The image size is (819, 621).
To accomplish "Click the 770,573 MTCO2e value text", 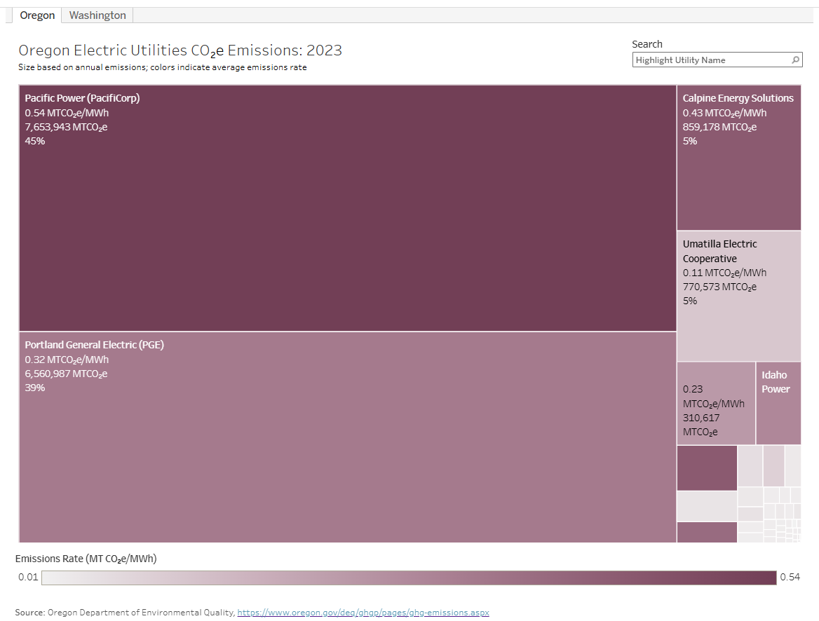I will (719, 287).
